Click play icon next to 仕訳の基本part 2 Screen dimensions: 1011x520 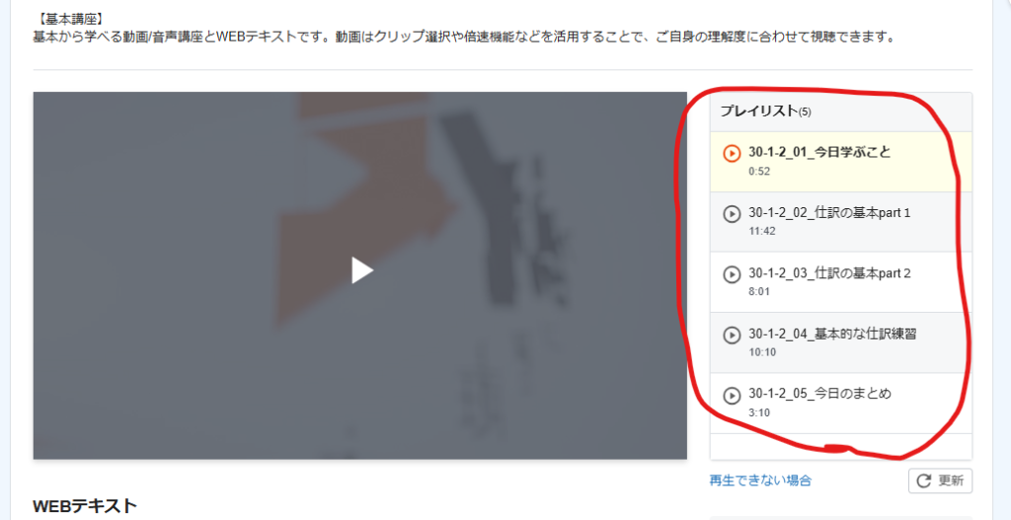click(x=732, y=274)
